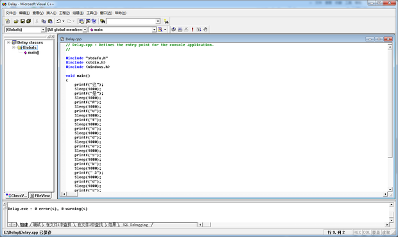
Task: Click the WizardBar actions wand icon
Action: [x=160, y=29]
